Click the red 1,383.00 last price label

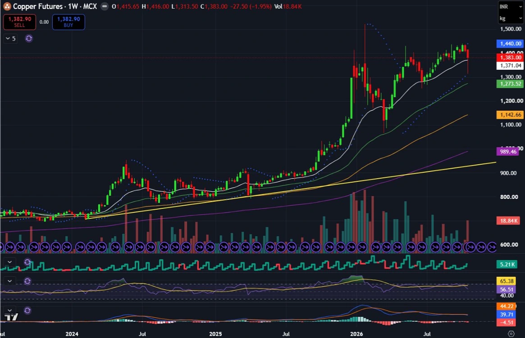(x=510, y=58)
